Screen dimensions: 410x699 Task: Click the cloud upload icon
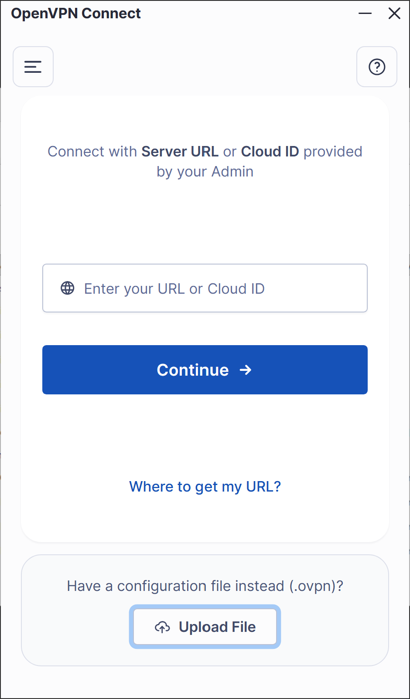[x=162, y=627]
